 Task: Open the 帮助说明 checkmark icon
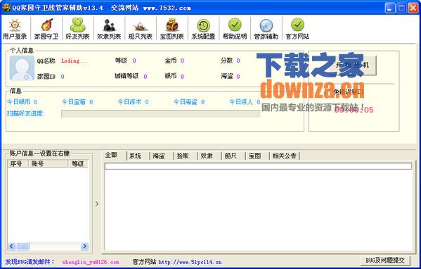click(235, 25)
